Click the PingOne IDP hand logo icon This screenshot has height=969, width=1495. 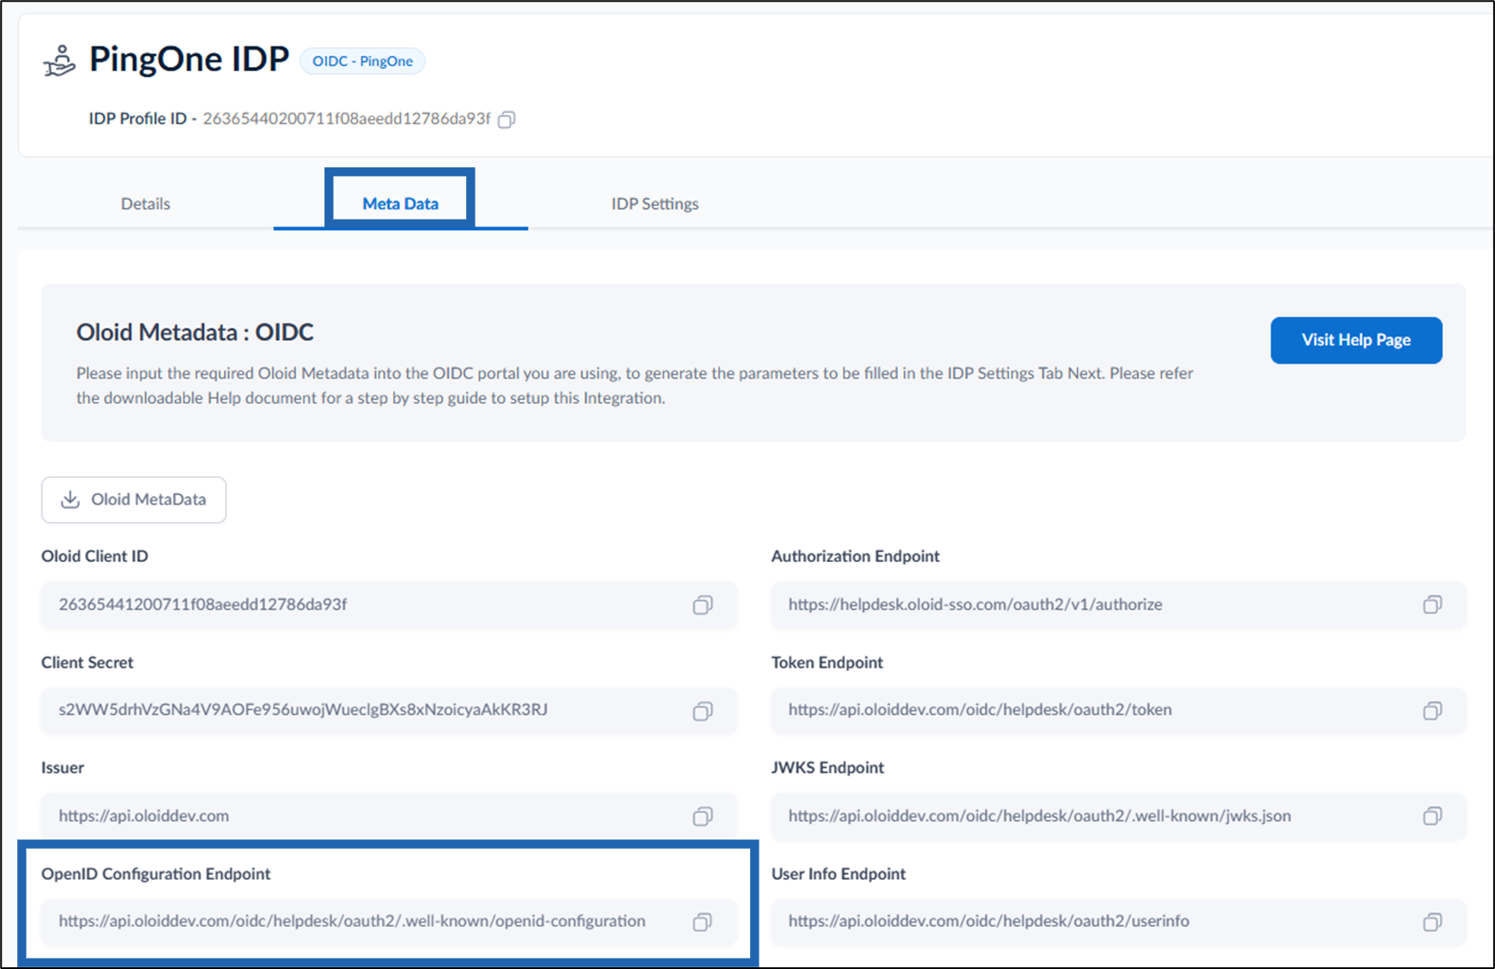60,61
